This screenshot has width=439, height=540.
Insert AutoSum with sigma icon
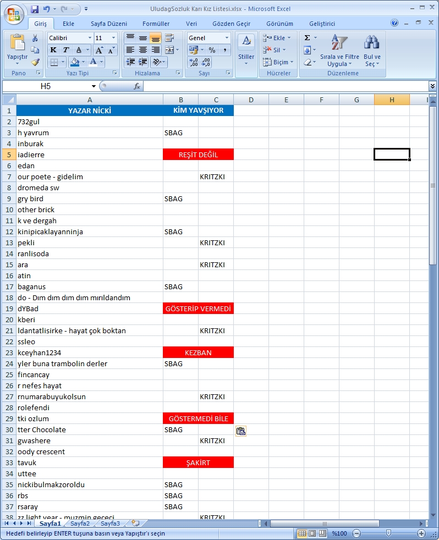coord(307,38)
